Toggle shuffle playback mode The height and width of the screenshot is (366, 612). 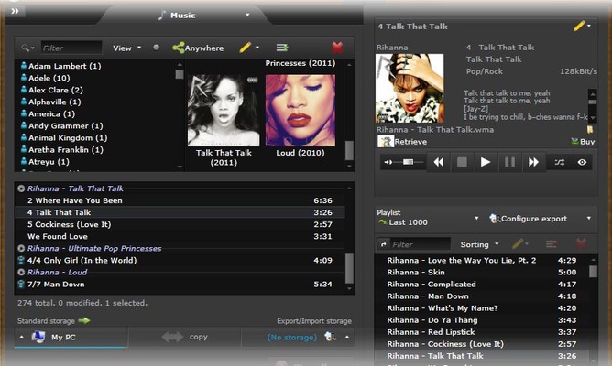(560, 162)
